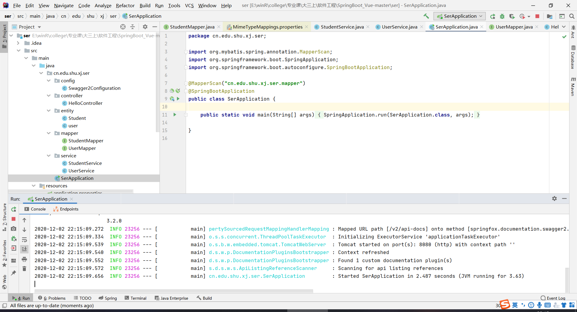Rerun SerApplication from the main toolbar
Image resolution: width=577 pixels, height=312 pixels.
[493, 16]
